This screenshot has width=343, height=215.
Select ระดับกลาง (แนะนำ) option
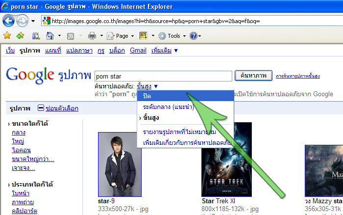pyautogui.click(x=169, y=107)
